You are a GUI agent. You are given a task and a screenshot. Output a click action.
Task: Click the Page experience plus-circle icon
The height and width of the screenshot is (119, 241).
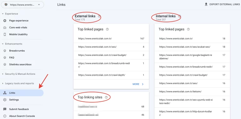(5, 21)
